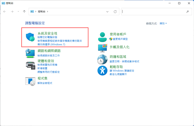Open the 時鐘和區域 heading link
The image size is (194, 126).
click(118, 57)
